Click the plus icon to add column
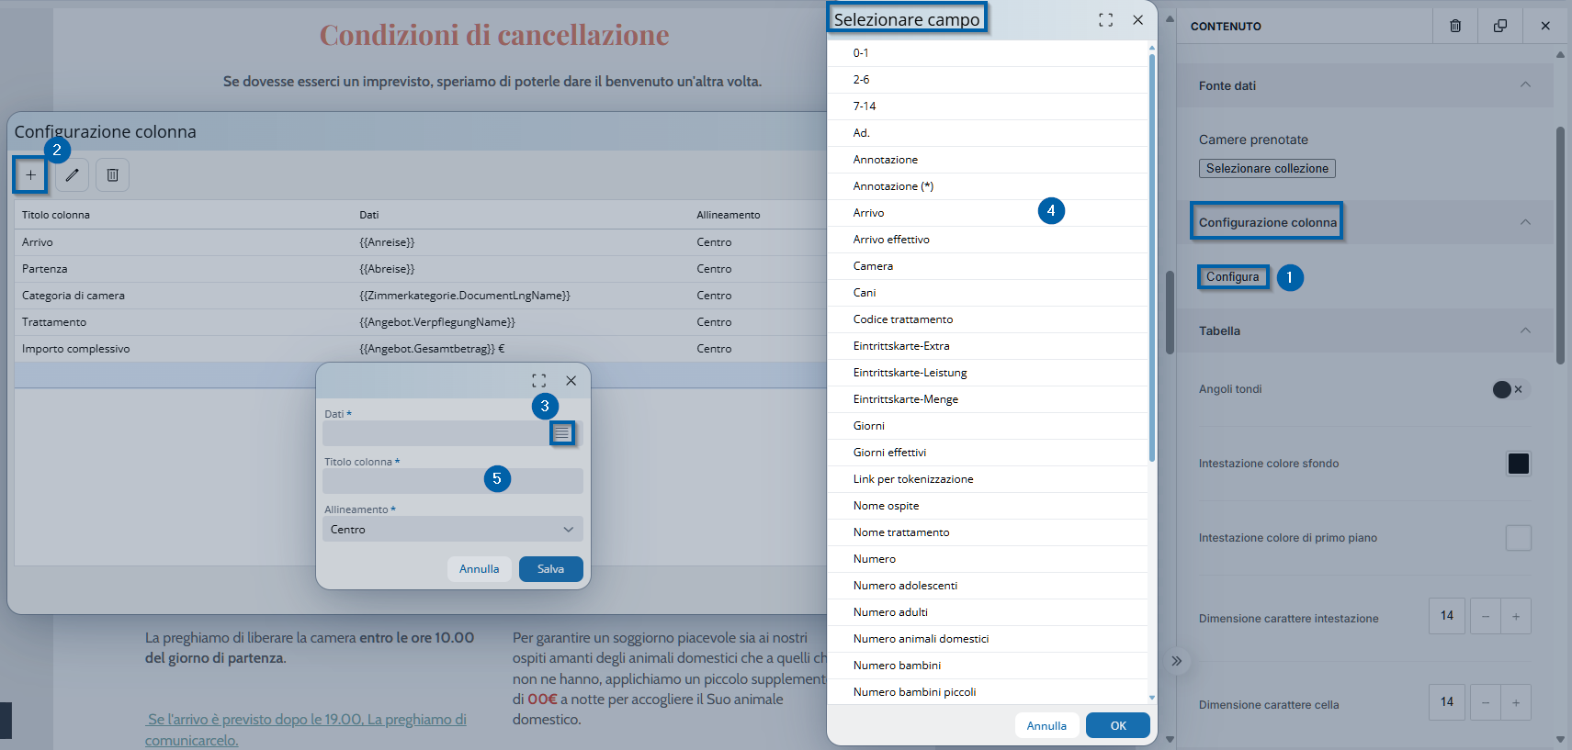 point(30,174)
